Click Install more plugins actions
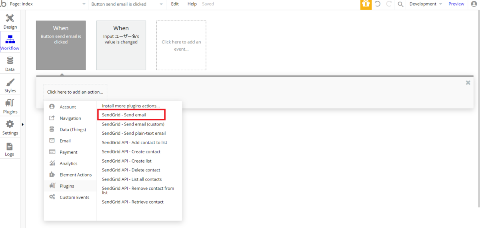Screen dimensions: 480x228 [x=131, y=106]
